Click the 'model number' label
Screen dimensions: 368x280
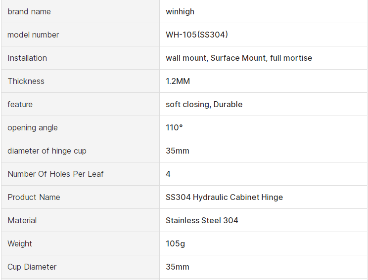point(33,35)
